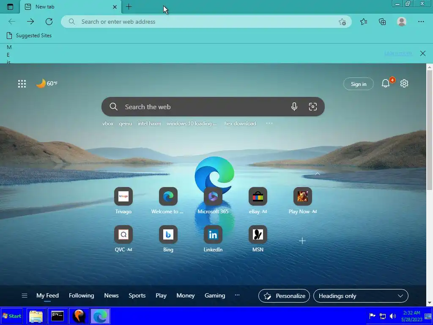The image size is (433, 325).
Task: Open the app launcher grid
Action: [x=22, y=84]
